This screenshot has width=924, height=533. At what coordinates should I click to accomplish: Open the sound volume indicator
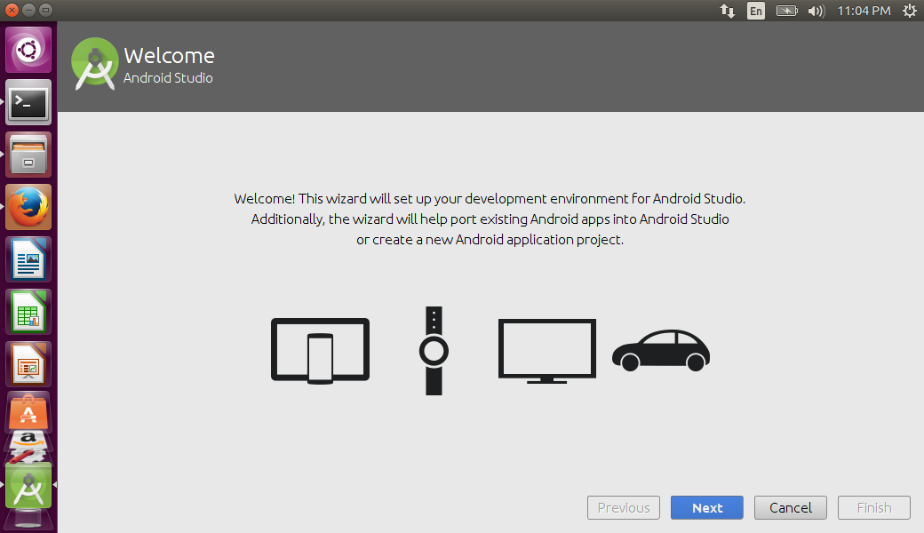(x=816, y=11)
